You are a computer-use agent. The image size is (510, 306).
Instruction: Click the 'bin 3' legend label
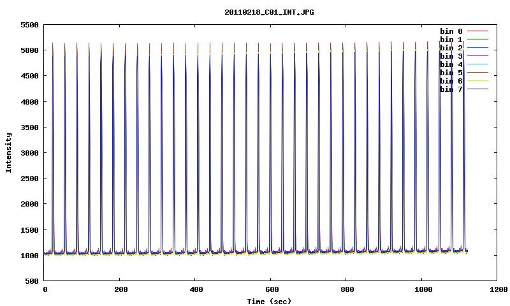click(451, 56)
